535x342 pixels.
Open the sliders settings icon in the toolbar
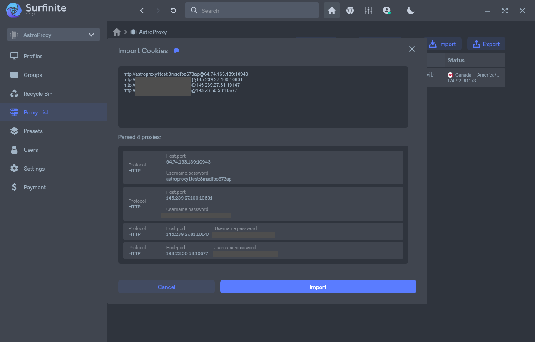[368, 11]
